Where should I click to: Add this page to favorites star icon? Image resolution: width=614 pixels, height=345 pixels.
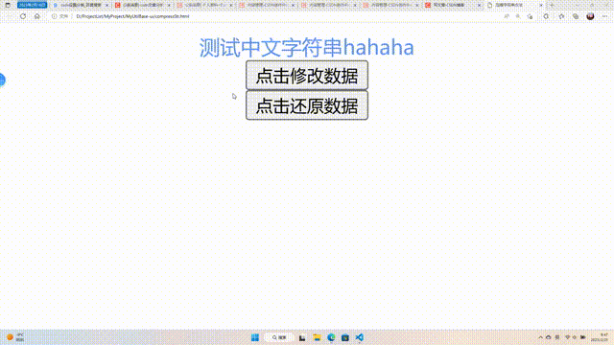click(530, 16)
